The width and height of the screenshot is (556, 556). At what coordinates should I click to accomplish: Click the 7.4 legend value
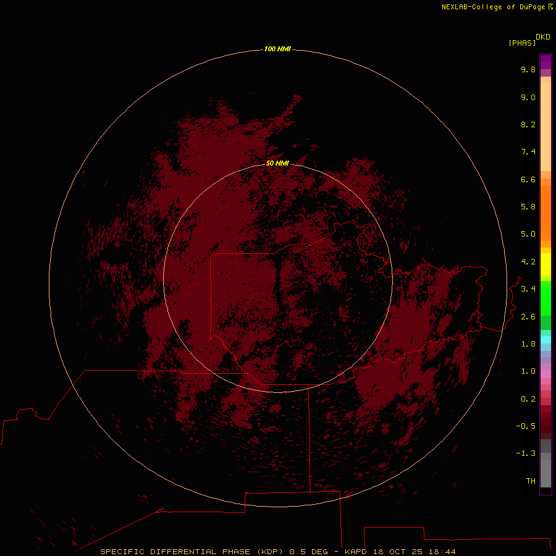coord(528,152)
